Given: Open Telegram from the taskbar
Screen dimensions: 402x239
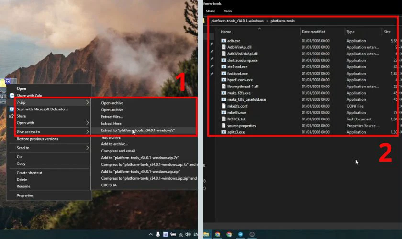Looking at the screenshot, I should pyautogui.click(x=240, y=234).
